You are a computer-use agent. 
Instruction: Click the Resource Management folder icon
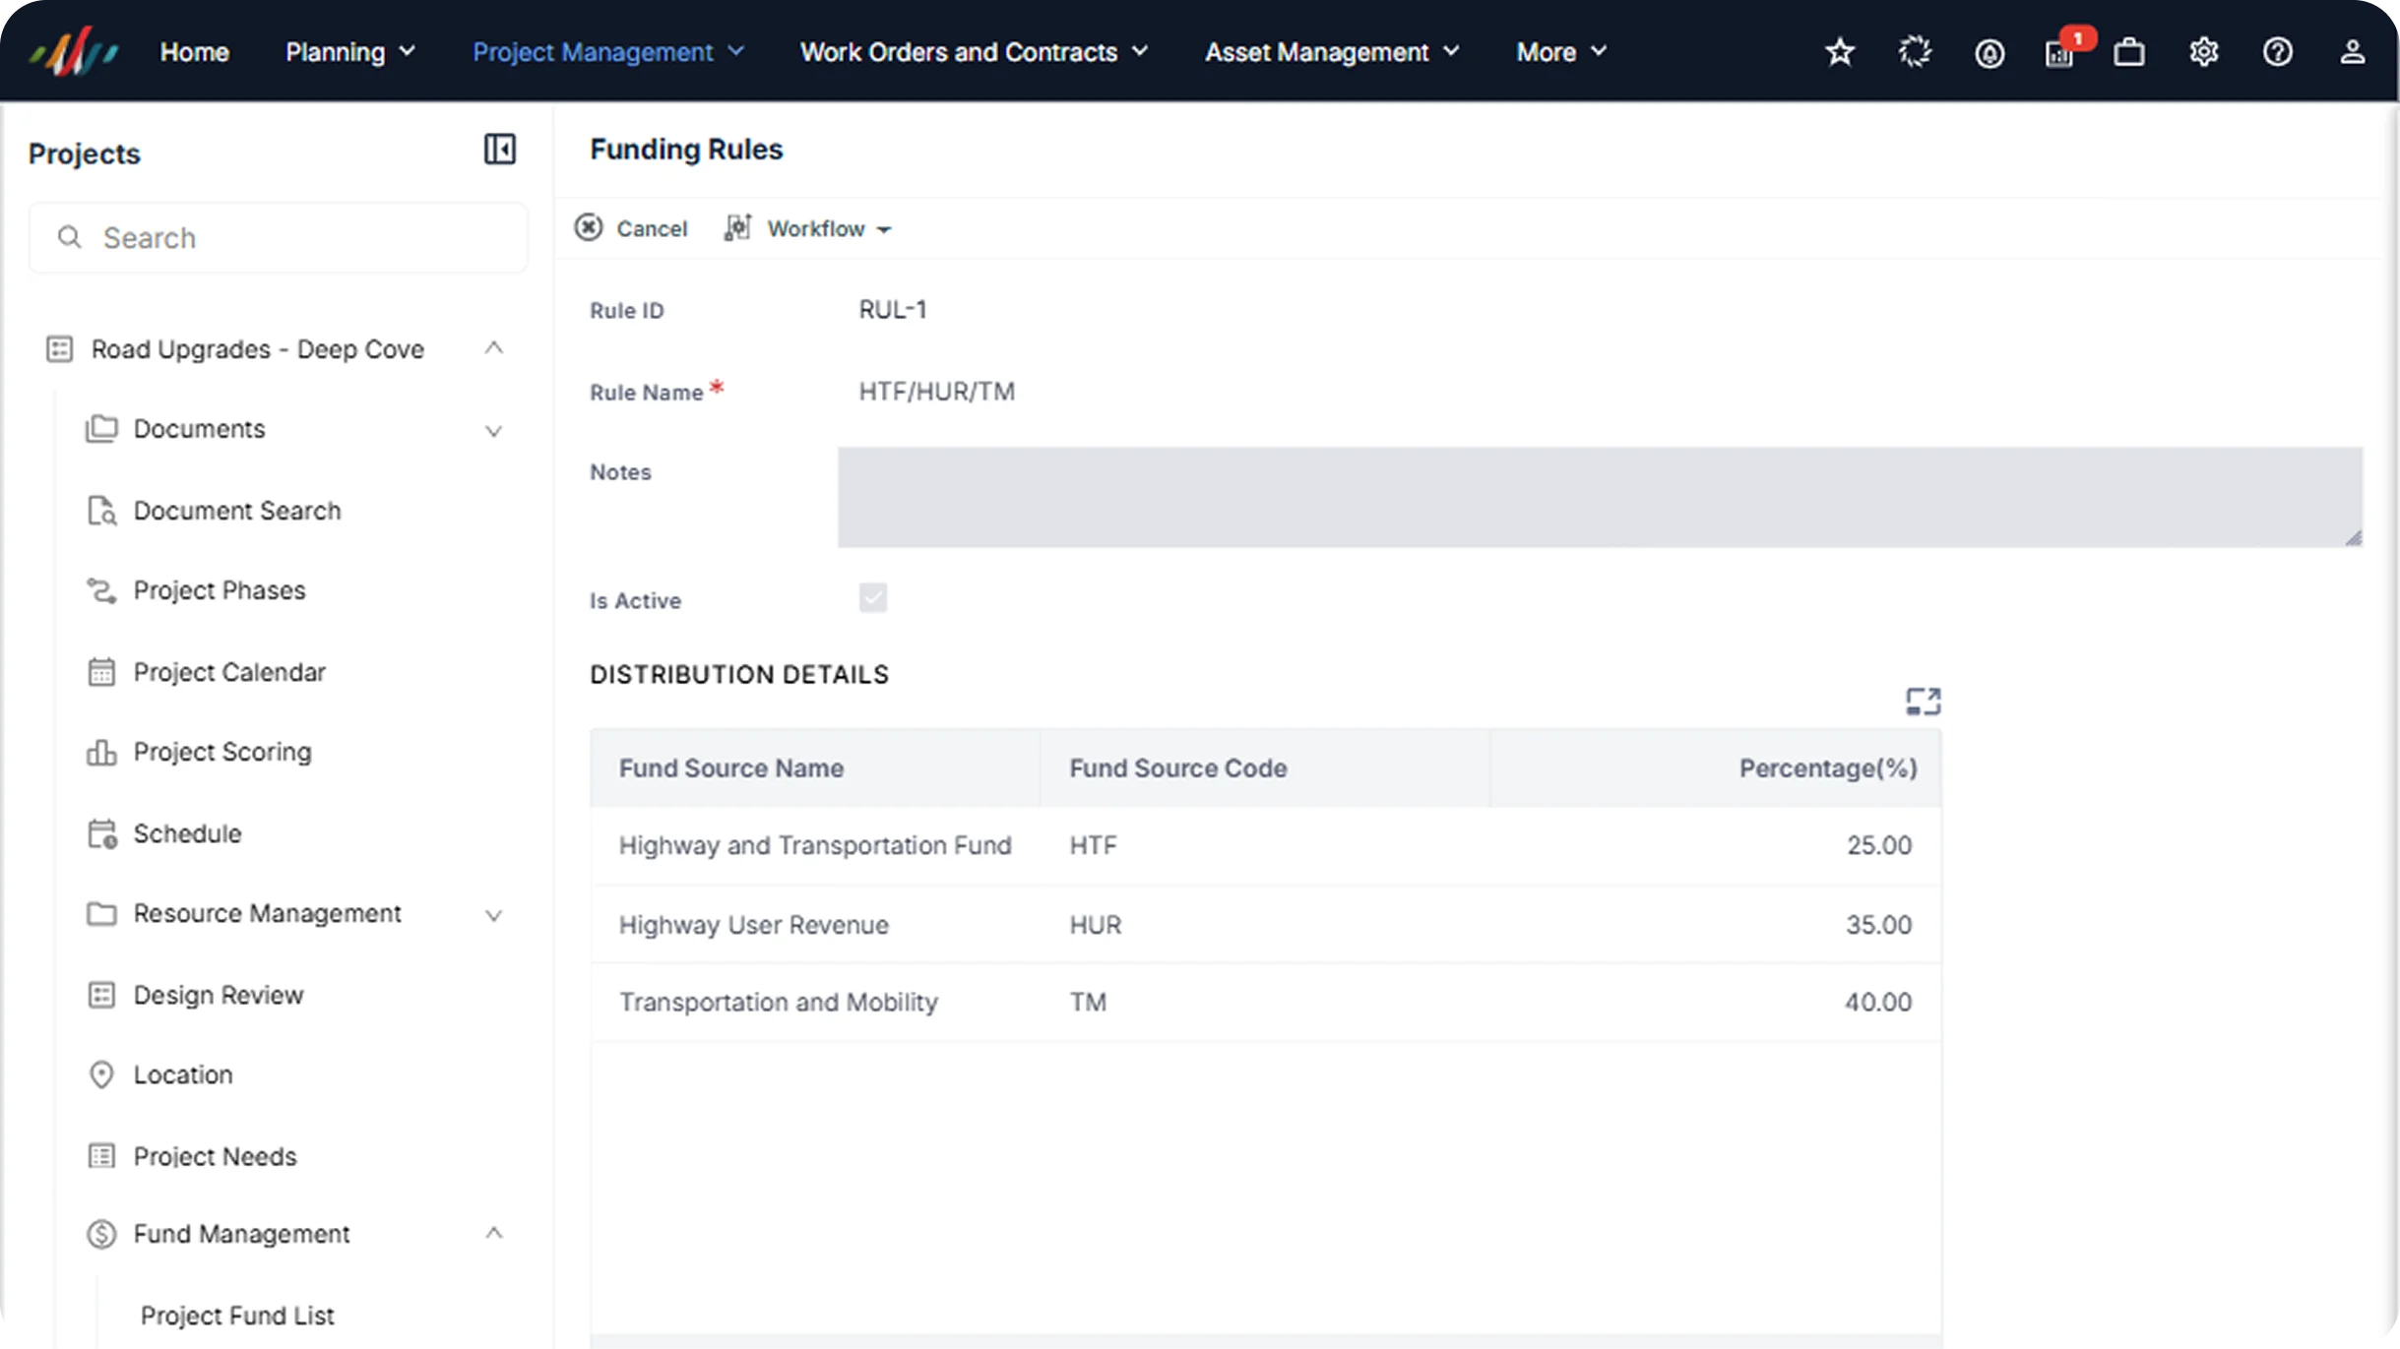[x=101, y=913]
